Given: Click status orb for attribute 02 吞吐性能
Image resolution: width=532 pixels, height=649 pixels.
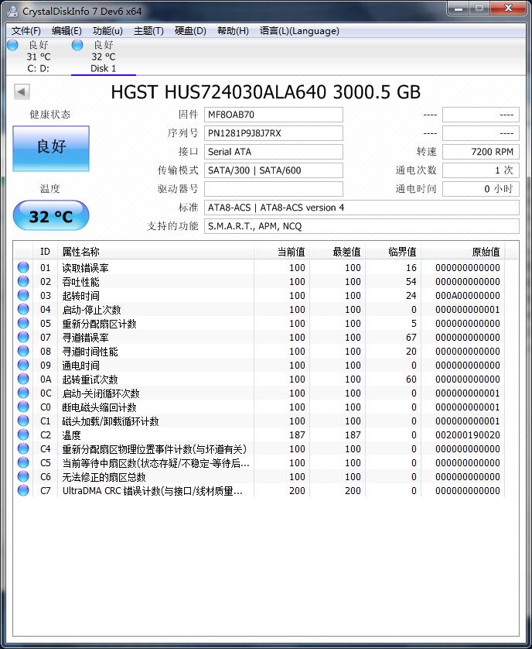Looking at the screenshot, I should 23,281.
